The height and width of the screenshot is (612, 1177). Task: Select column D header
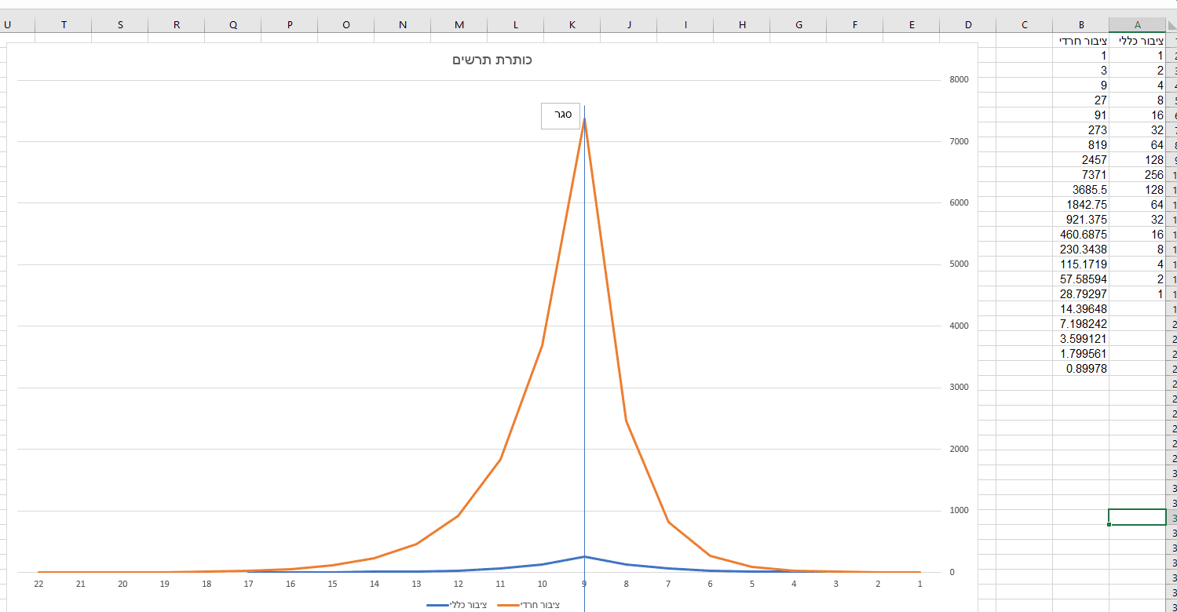(968, 24)
